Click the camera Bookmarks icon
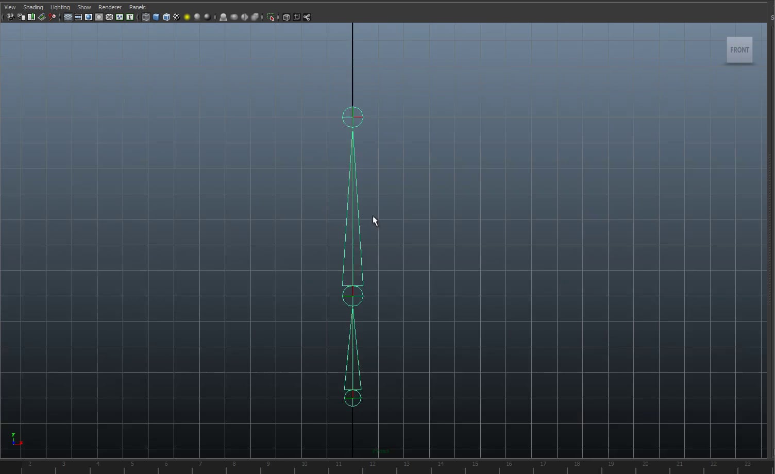The width and height of the screenshot is (775, 474). (31, 17)
